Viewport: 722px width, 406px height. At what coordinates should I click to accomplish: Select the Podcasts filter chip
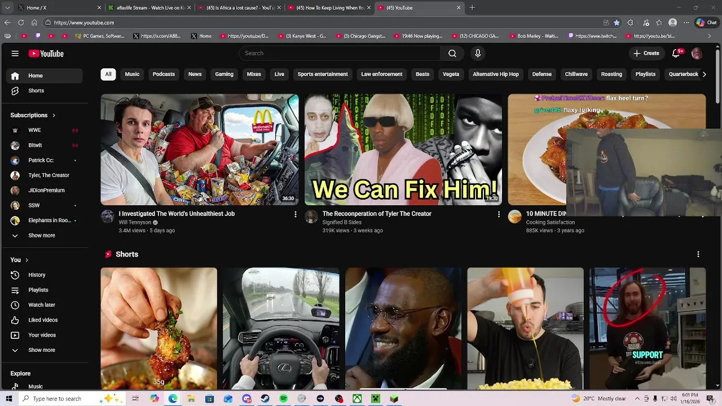coord(164,74)
